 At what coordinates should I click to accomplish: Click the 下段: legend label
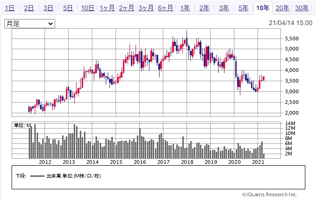coord(21,176)
